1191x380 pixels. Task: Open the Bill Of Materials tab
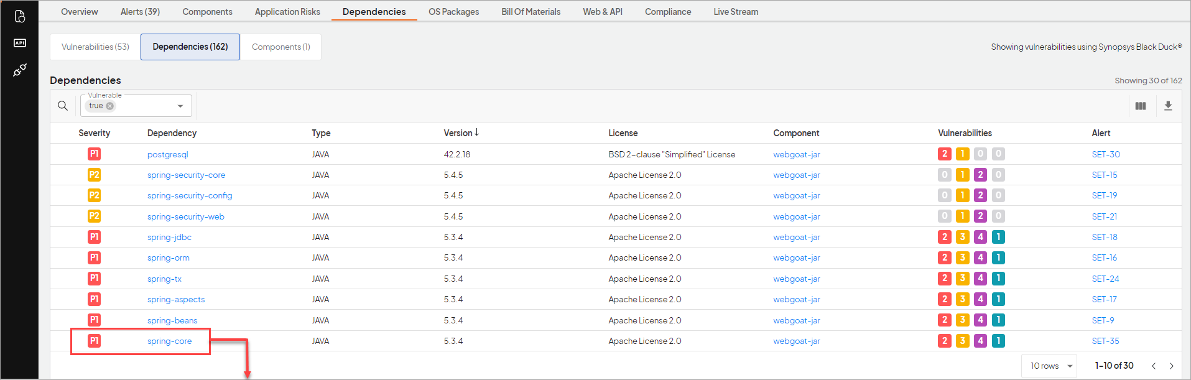[531, 12]
